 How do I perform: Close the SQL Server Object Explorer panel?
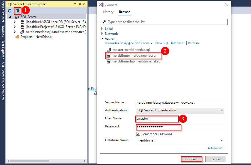click(84, 4)
